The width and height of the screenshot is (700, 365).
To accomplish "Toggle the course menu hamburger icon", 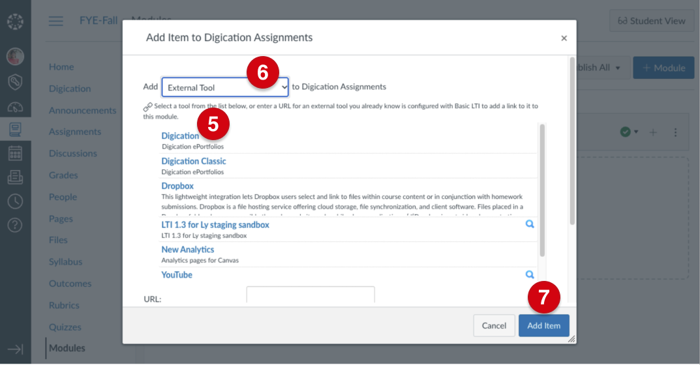I will 56,21.
